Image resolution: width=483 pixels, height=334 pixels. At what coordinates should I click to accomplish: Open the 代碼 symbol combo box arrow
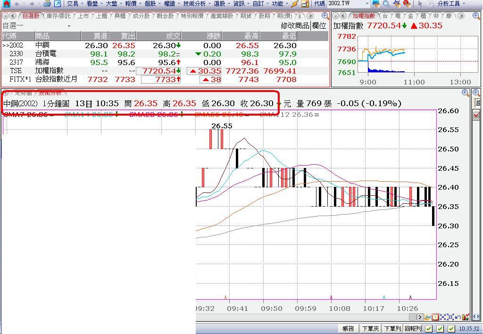coord(367,4)
